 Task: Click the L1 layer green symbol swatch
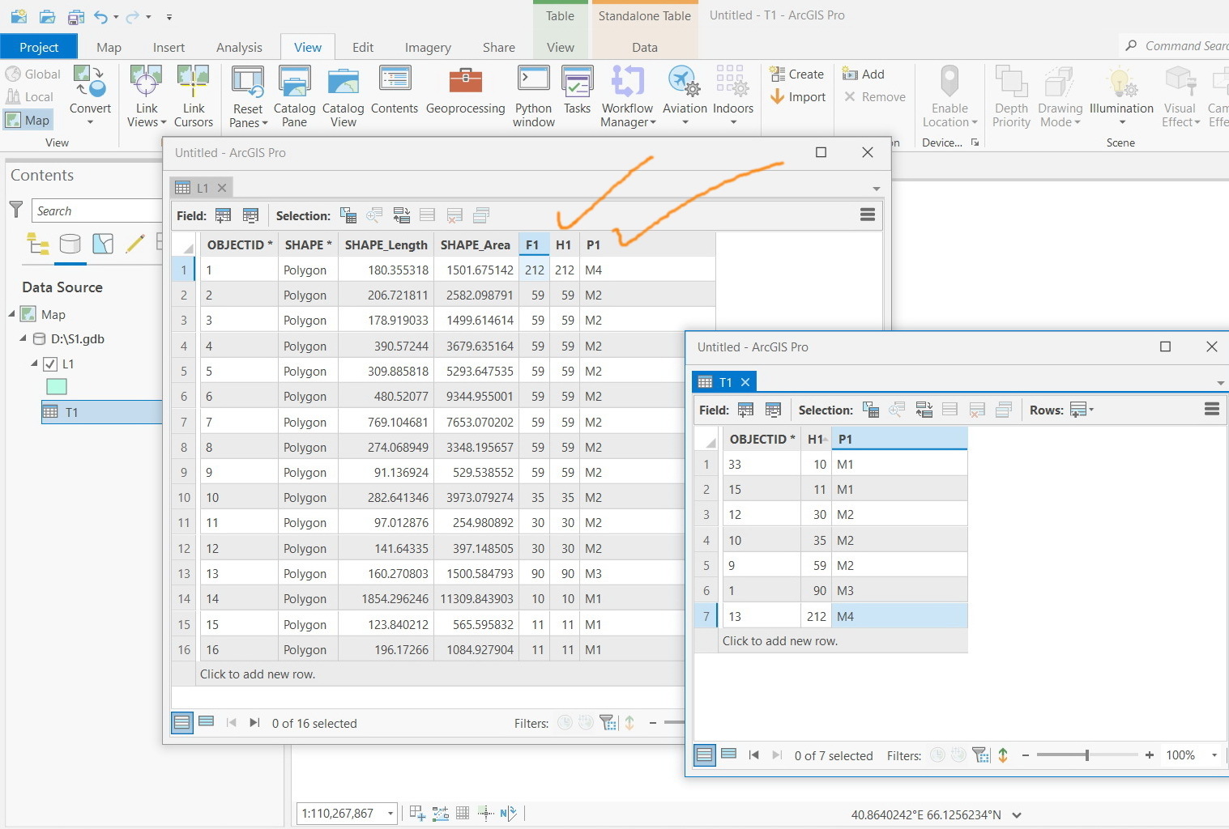point(57,386)
